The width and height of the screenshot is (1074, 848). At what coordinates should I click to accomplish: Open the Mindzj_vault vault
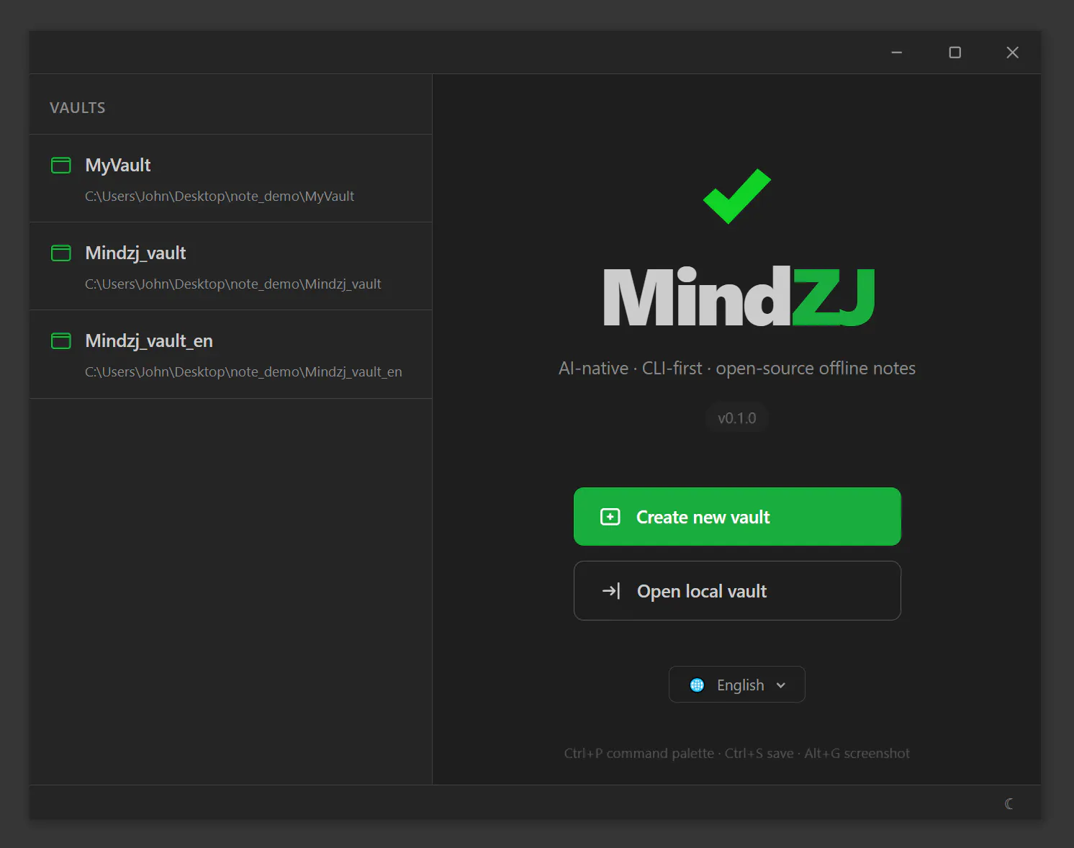[x=230, y=266]
